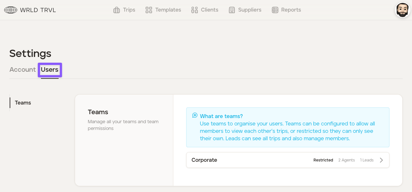This screenshot has width=412, height=192.
Task: Expand the Corporate team using its chevron
Action: click(381, 160)
